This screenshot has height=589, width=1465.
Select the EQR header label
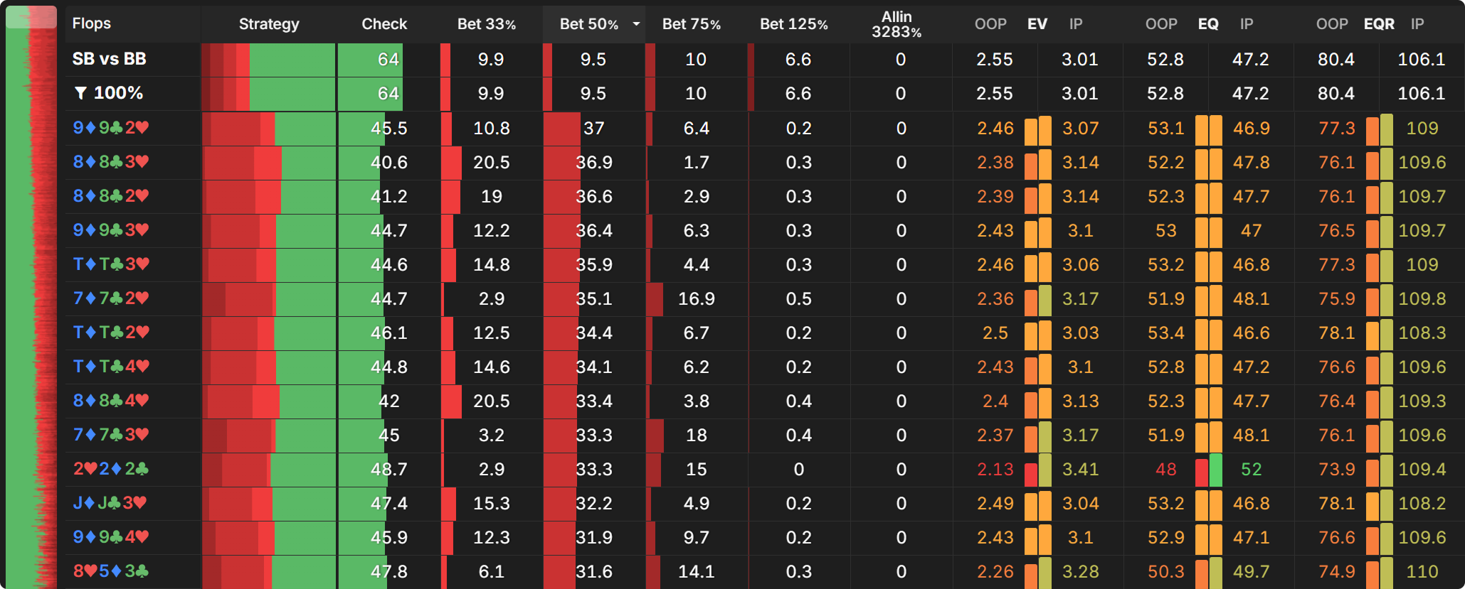(1379, 24)
